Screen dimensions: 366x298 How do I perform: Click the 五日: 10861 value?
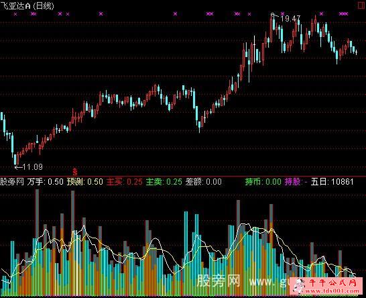(x=332, y=182)
